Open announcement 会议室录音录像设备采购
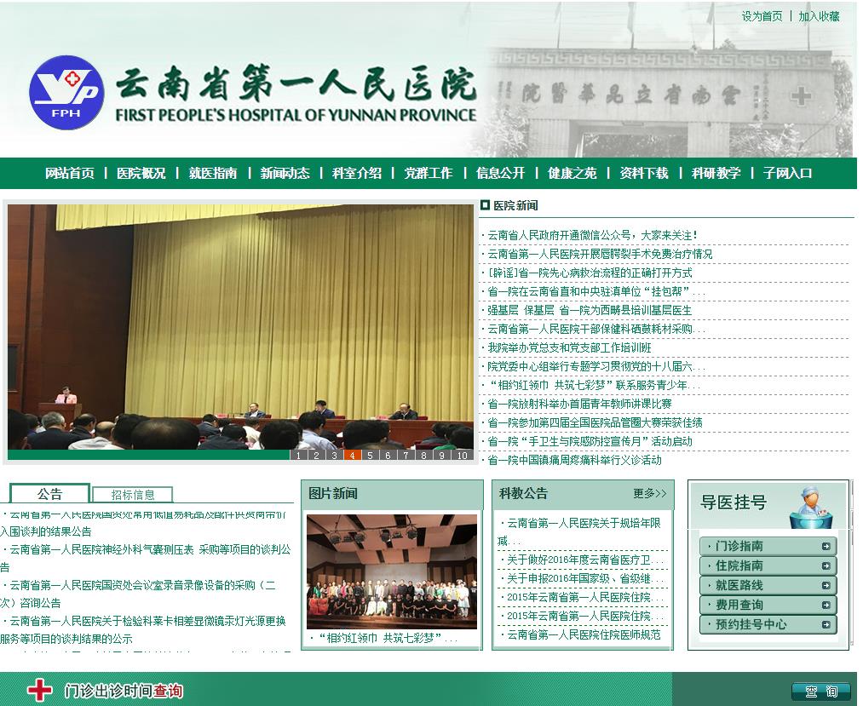The height and width of the screenshot is (706, 863). coord(139,594)
